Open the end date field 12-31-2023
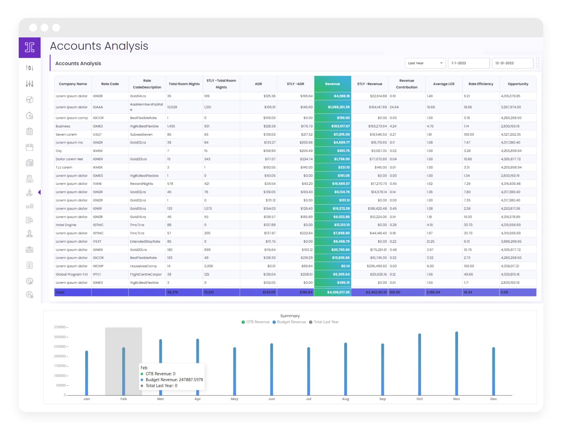Screen dimensions: 562x433 pos(512,63)
